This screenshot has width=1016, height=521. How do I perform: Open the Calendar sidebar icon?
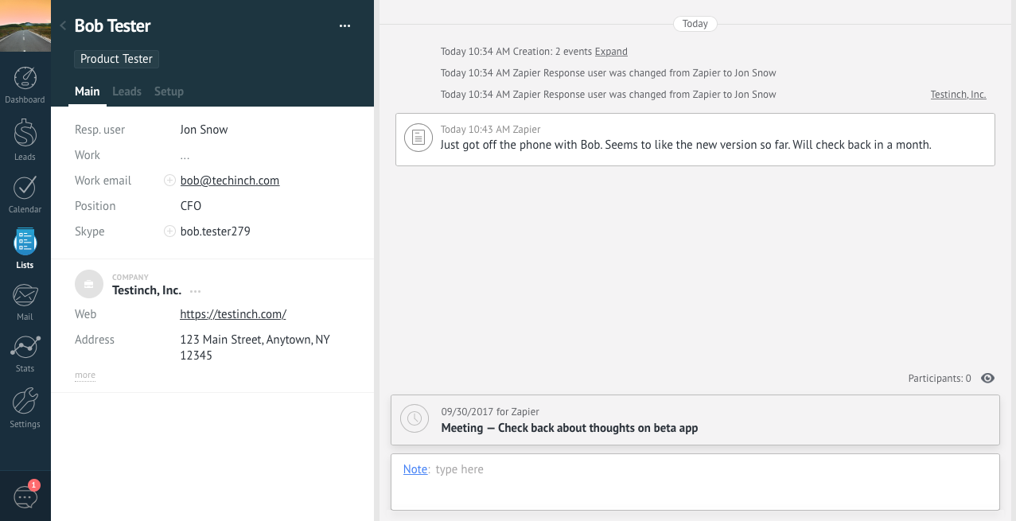(x=25, y=195)
